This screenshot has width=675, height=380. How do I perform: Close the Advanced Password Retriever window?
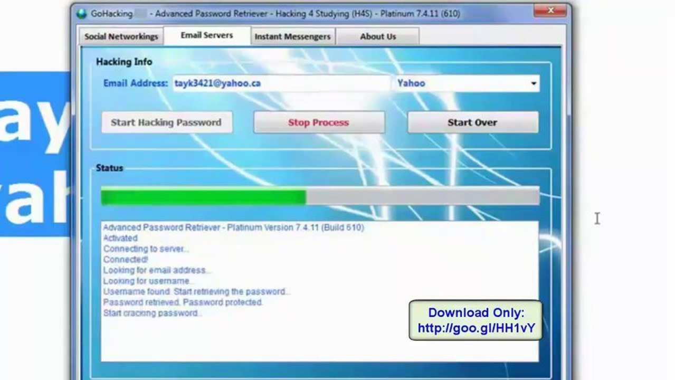(550, 11)
